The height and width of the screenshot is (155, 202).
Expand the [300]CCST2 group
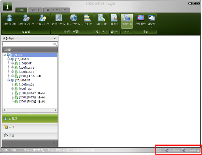click(13, 72)
